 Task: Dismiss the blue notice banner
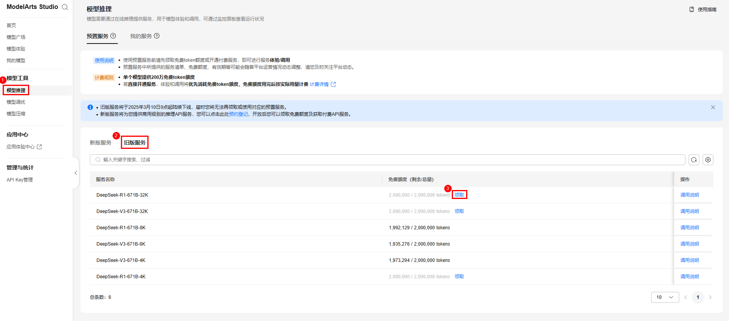click(x=713, y=107)
